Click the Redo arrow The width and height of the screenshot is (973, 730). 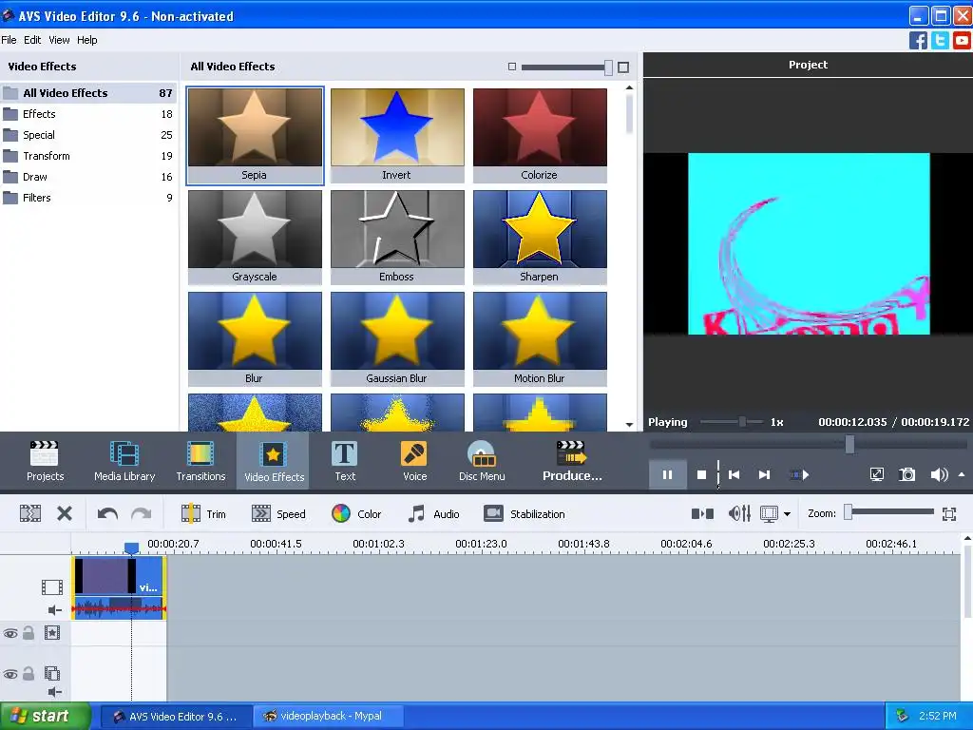142,514
